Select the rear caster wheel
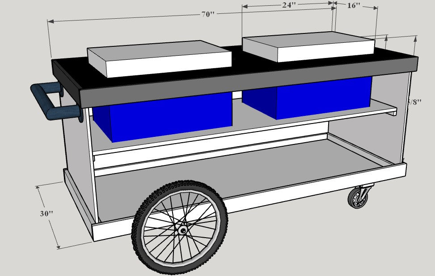This screenshot has height=276, width=435. (358, 198)
